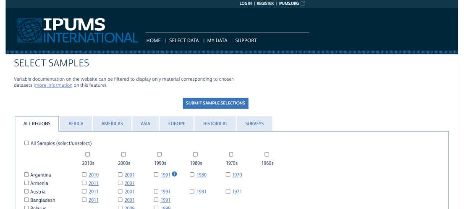Image resolution: width=464 pixels, height=209 pixels.
Task: Check the 1960s decade column checkbox
Action: 267,154
